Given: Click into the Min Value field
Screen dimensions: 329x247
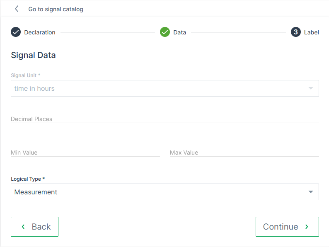Looking at the screenshot, I should pyautogui.click(x=85, y=153).
